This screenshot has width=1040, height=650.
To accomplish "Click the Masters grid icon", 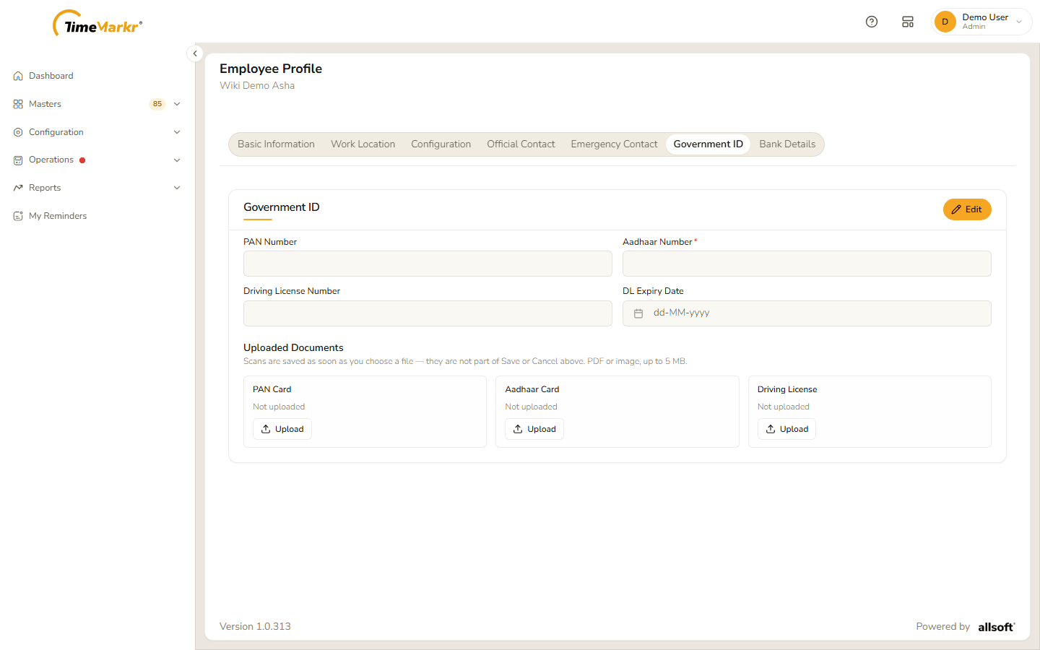I will (x=18, y=104).
